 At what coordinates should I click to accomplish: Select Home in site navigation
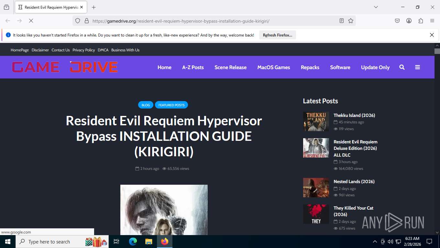click(x=164, y=67)
